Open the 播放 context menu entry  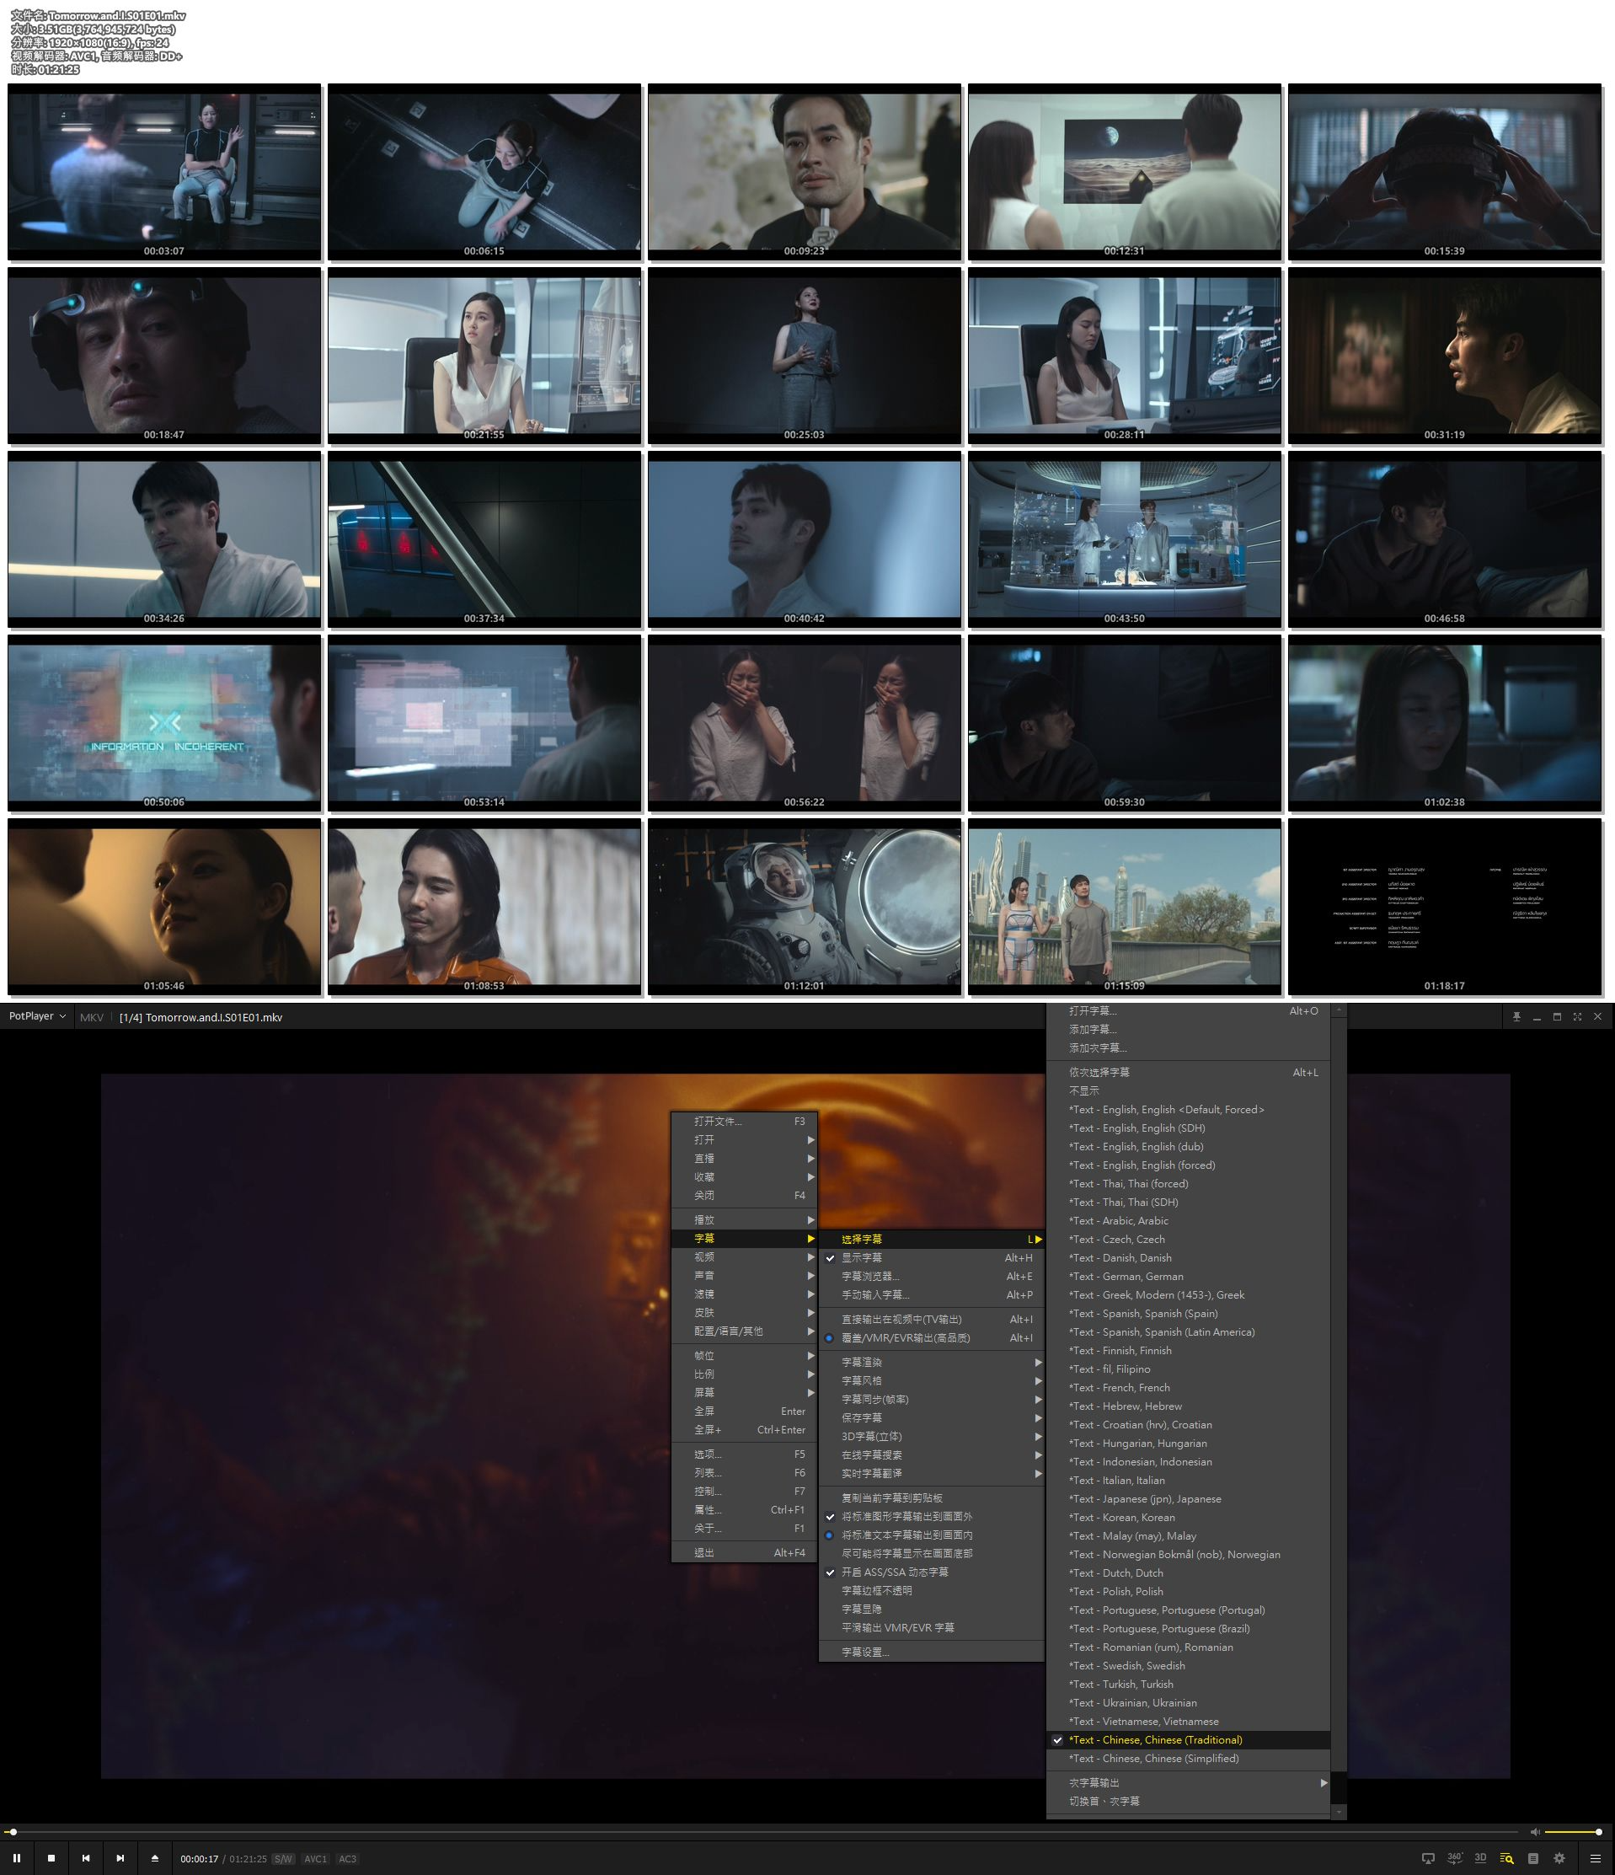744,1220
